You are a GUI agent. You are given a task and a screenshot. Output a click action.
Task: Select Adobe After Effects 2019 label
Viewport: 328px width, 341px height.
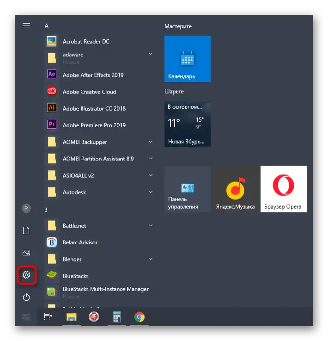click(93, 75)
